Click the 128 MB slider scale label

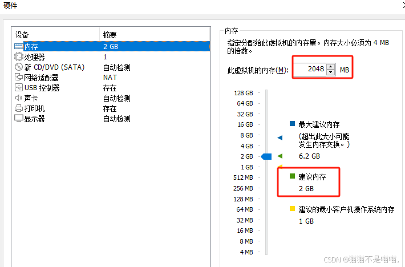tap(243, 199)
